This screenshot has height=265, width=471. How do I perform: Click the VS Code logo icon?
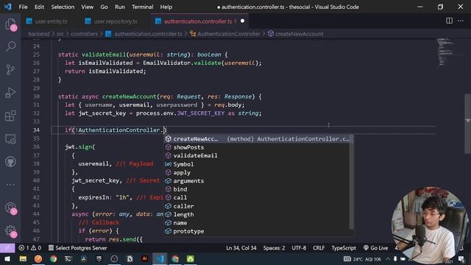click(x=7, y=7)
